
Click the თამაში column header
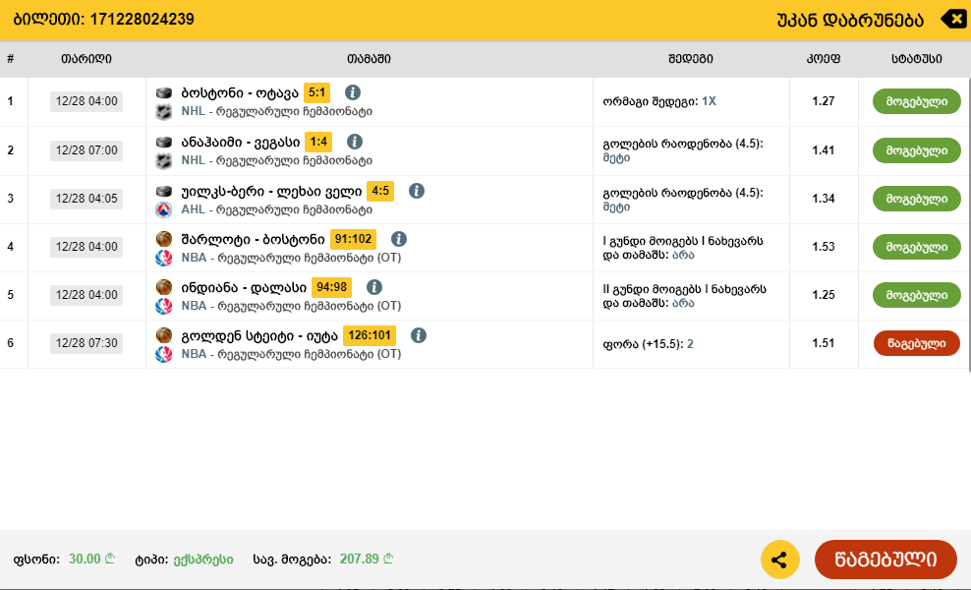(x=369, y=60)
